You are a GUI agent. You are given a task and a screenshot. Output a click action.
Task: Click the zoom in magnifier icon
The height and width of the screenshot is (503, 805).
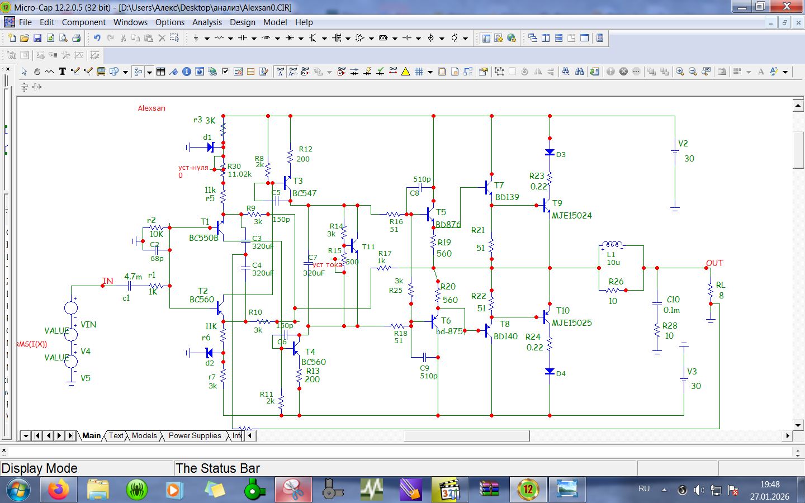pos(680,72)
